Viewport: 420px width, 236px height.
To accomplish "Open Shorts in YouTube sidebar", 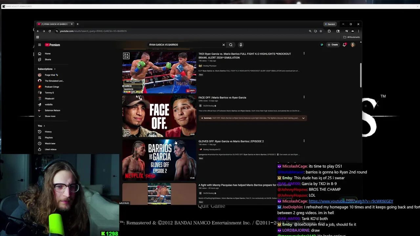I will tap(48, 60).
